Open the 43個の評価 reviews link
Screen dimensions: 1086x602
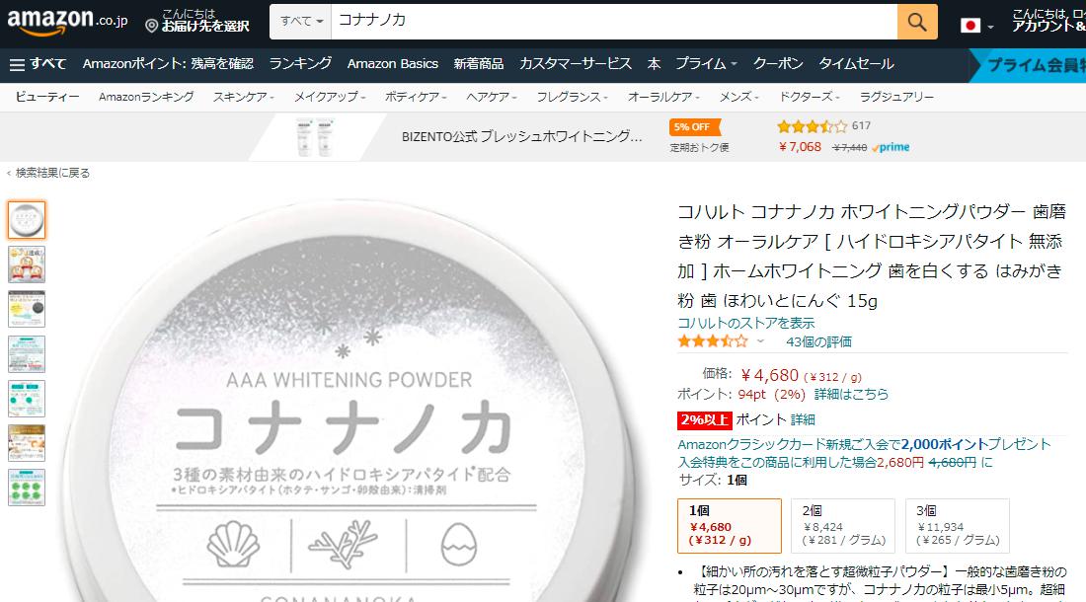(x=818, y=341)
